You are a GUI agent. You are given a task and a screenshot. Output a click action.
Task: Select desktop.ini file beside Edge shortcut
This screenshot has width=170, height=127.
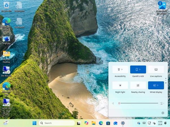(19, 23)
